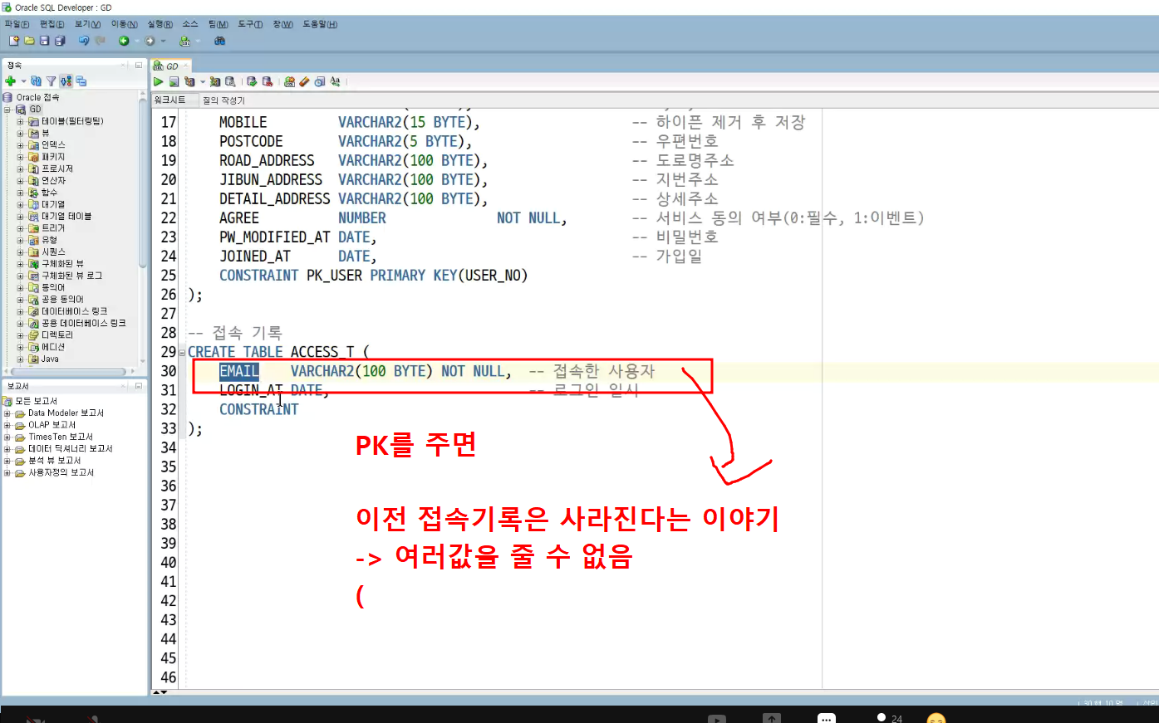Select the 함수 tree item
The height and width of the screenshot is (723, 1159).
[49, 193]
